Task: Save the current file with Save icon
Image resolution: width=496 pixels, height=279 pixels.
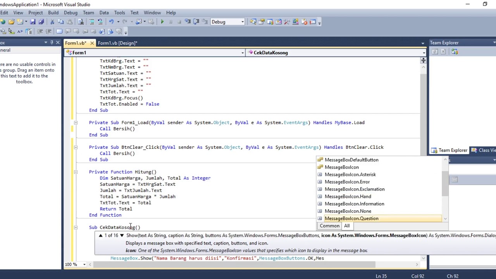Action: pos(33,22)
